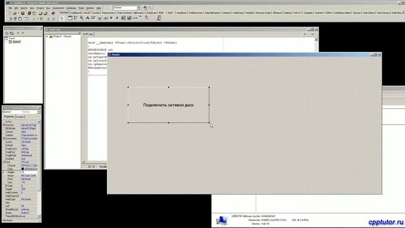Pick the ScrollBar component icon
The image size is (405, 228).
pyautogui.click(x=135, y=18)
